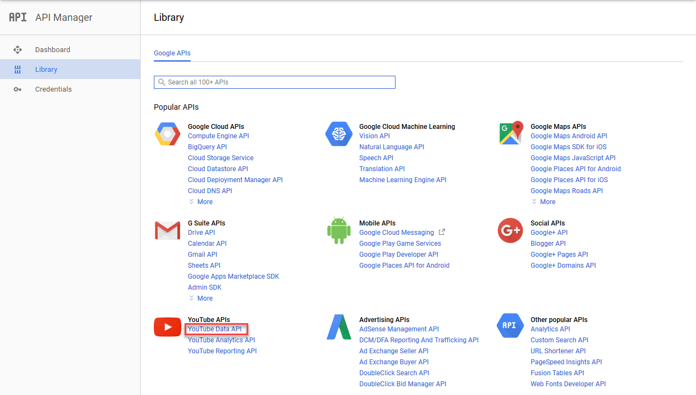Image resolution: width=696 pixels, height=395 pixels.
Task: Open Google Play Developer API link
Action: coord(399,255)
